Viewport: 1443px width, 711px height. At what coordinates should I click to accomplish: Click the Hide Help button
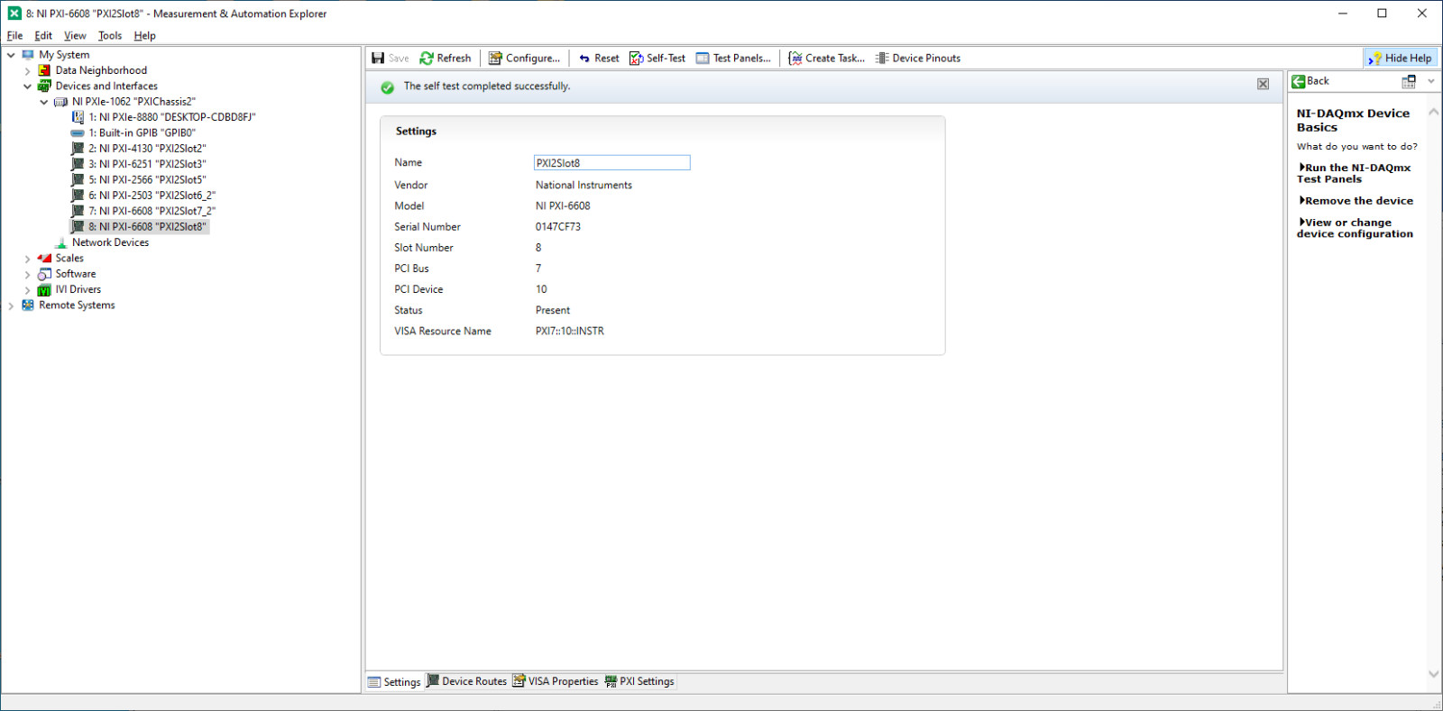point(1401,59)
